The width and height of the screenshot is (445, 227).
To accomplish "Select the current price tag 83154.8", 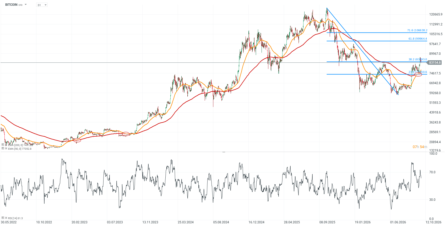I will pos(435,63).
